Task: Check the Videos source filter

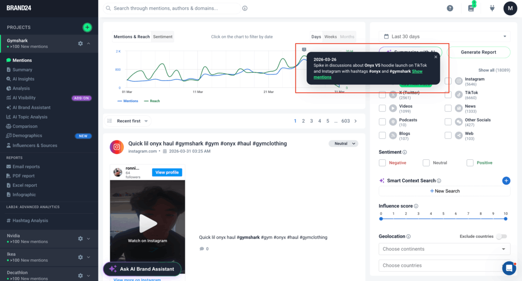Action: [382, 108]
